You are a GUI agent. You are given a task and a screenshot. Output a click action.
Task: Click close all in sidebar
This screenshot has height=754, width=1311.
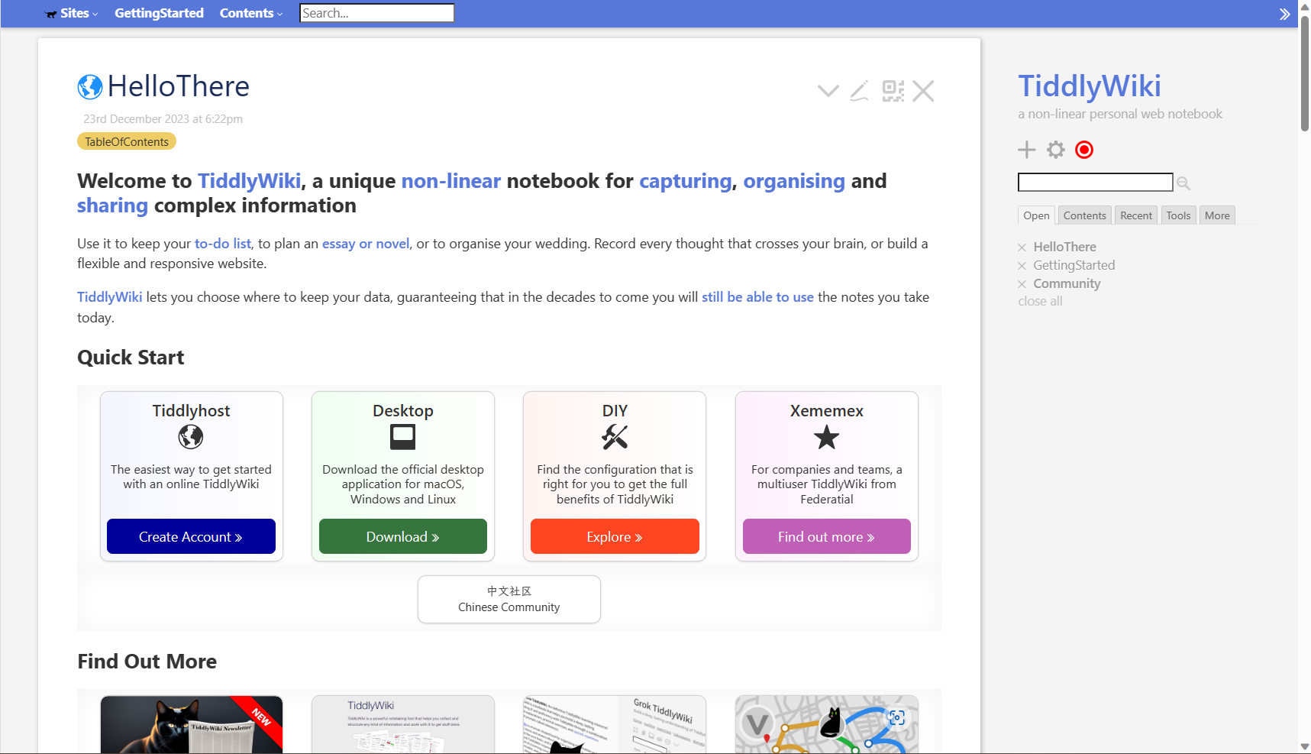tap(1040, 301)
